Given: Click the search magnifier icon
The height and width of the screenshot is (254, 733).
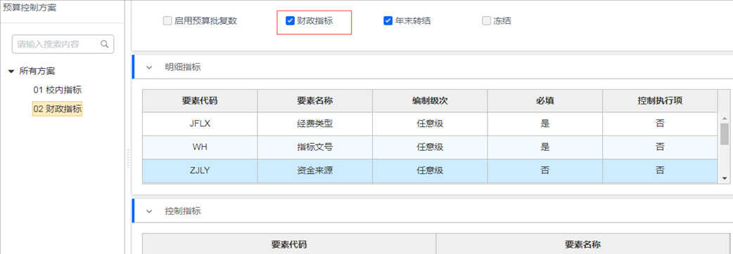Looking at the screenshot, I should pyautogui.click(x=104, y=44).
